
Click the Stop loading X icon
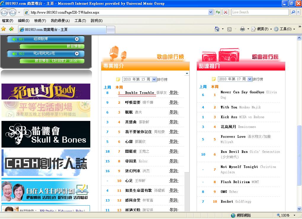pos(226,12)
